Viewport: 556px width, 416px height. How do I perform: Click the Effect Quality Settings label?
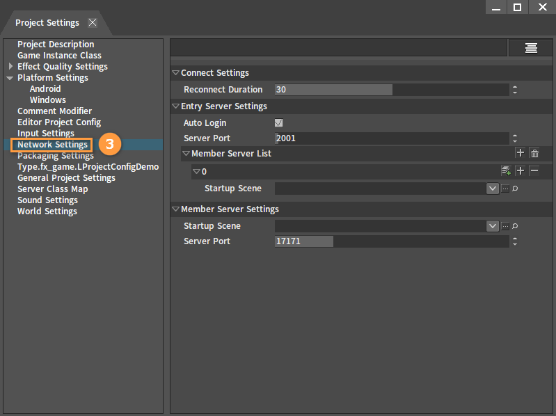(x=63, y=67)
